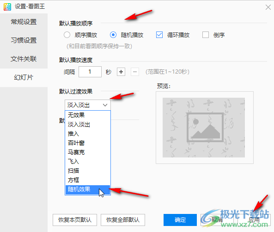Image resolution: width=274 pixels, height=232 pixels.
Task: Click the 恢复本页默认 button
Action: click(x=75, y=220)
